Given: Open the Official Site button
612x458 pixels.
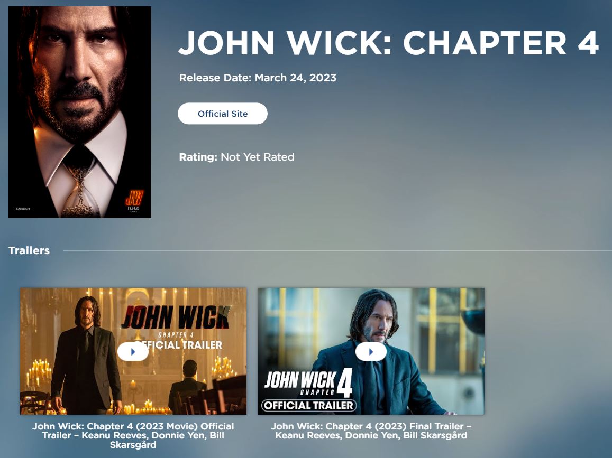Looking at the screenshot, I should [223, 114].
